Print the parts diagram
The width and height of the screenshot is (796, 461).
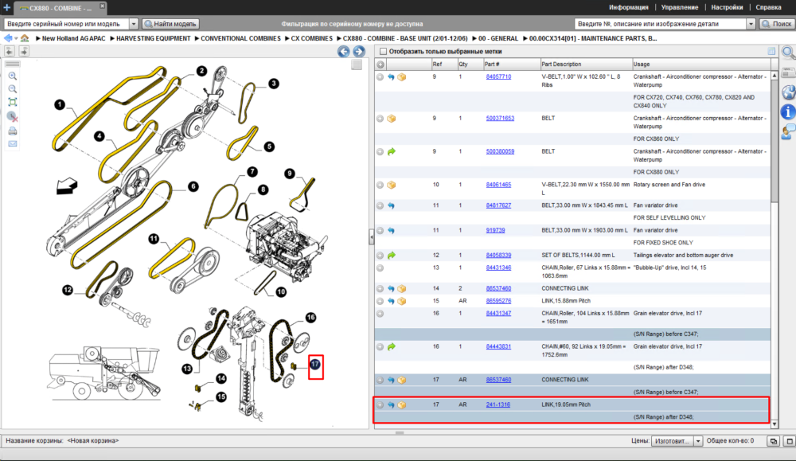coord(13,131)
